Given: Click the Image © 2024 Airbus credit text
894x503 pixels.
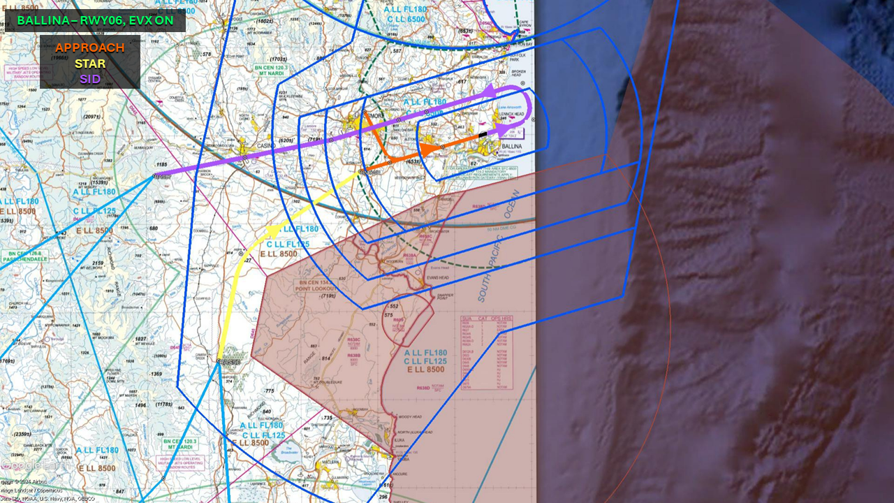Looking at the screenshot, I should click(x=23, y=483).
